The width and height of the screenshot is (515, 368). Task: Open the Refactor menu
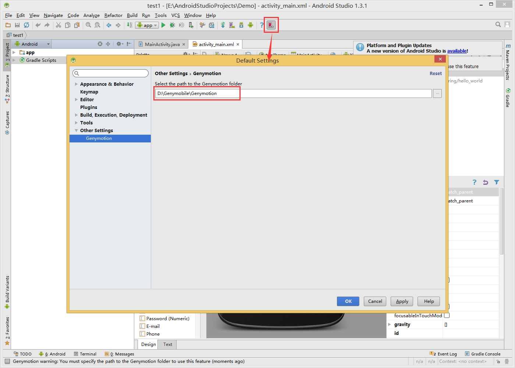[x=113, y=15]
